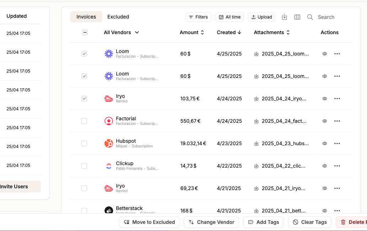
Task: Sort by the Amount column
Action: [x=192, y=32]
